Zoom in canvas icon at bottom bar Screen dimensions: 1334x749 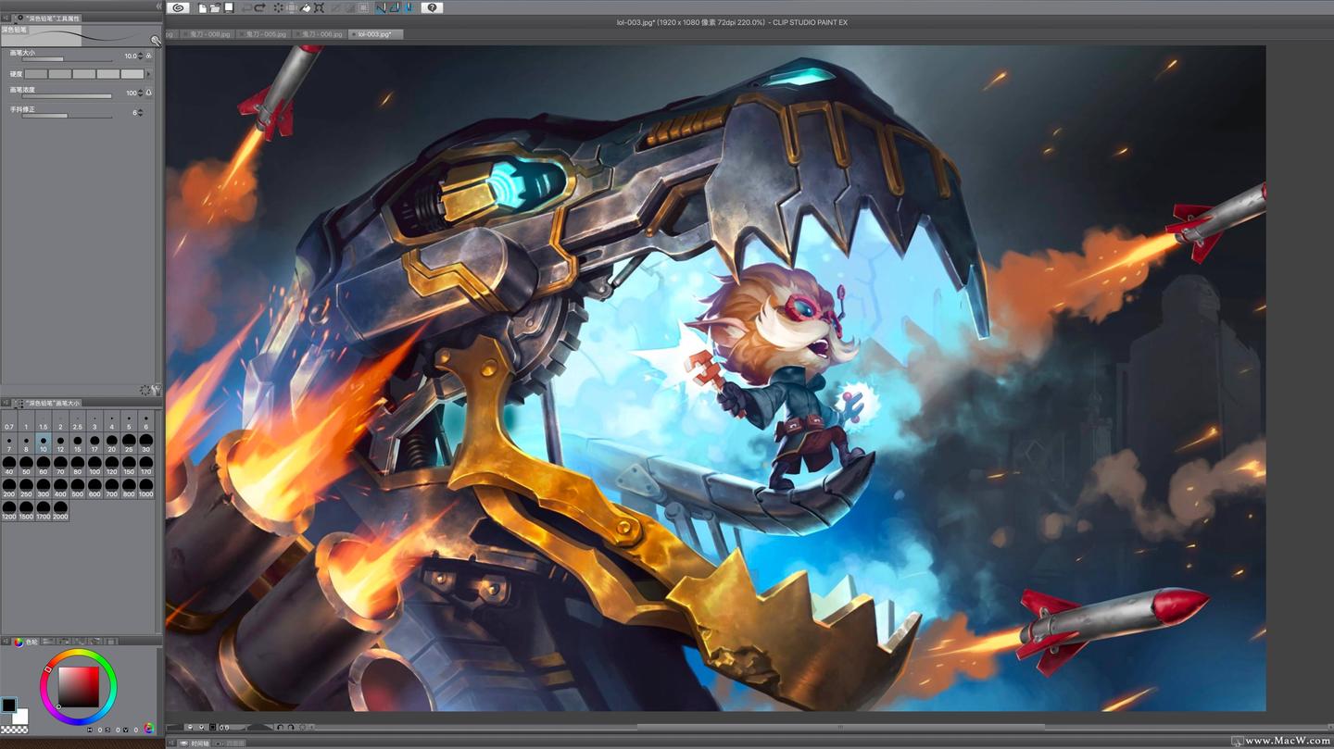201,727
